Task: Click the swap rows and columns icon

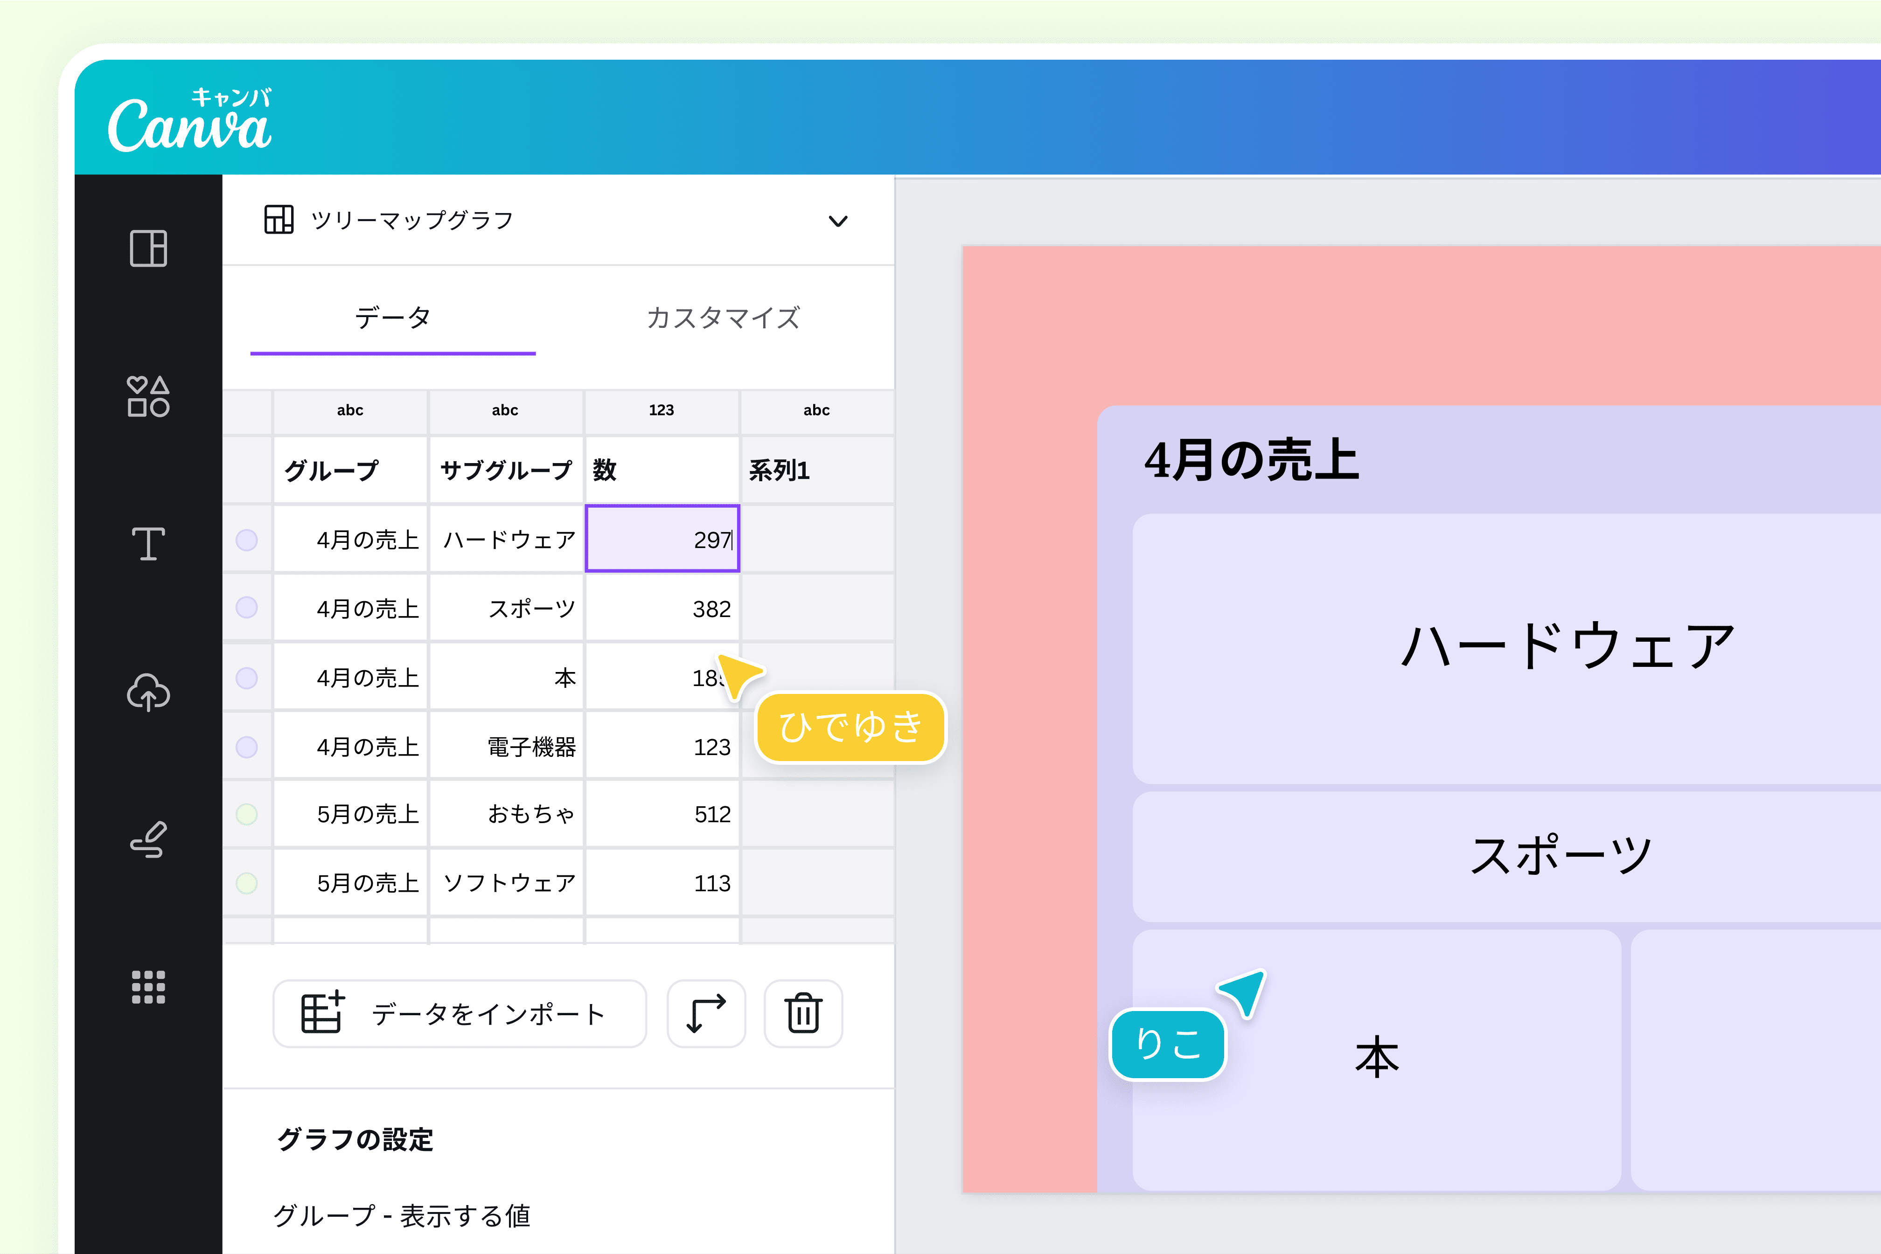Action: click(x=706, y=1013)
